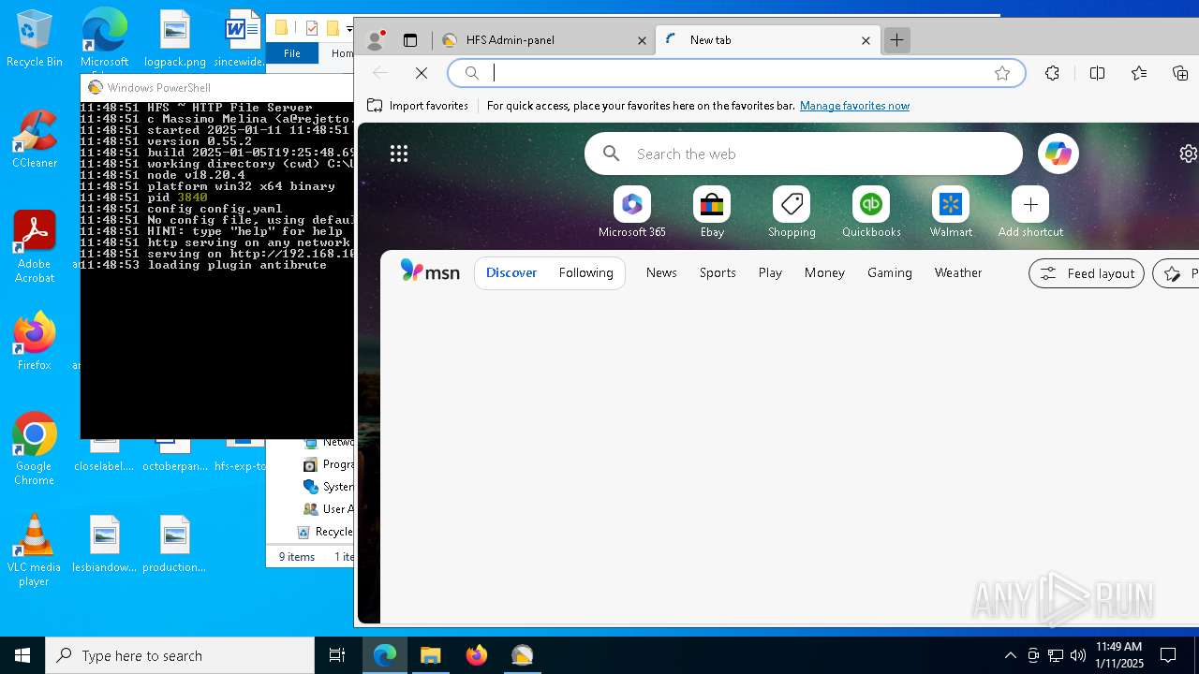
Task: Open Microsoft 365 shortcut tile
Action: (632, 212)
